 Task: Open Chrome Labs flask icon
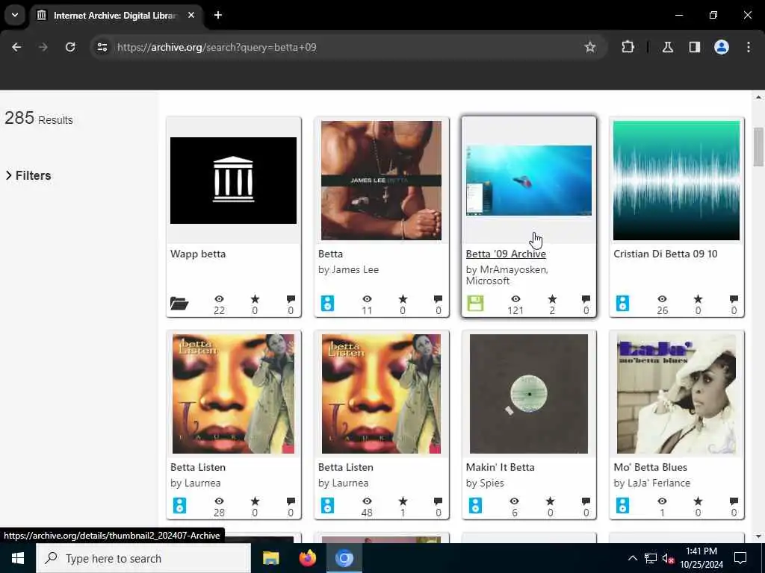667,47
